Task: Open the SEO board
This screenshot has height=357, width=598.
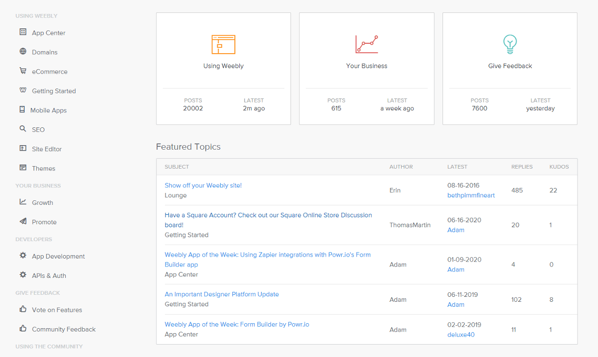Action: [38, 130]
